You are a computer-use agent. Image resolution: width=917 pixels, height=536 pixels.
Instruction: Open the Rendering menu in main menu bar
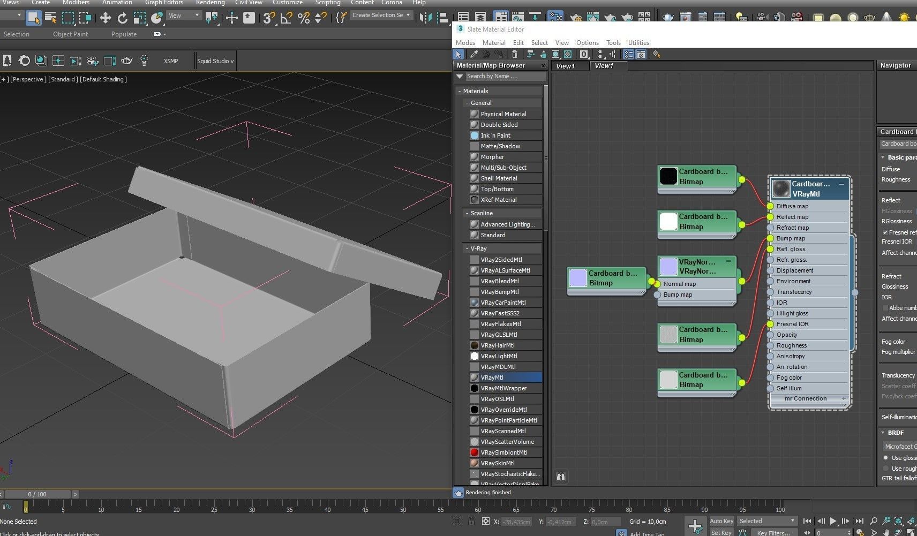(210, 3)
